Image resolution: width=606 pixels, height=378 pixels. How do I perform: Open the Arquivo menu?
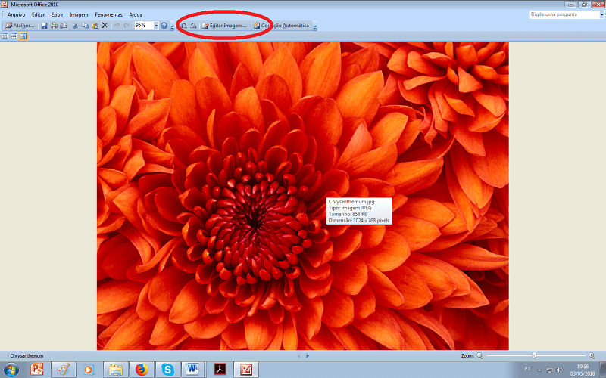[16, 14]
